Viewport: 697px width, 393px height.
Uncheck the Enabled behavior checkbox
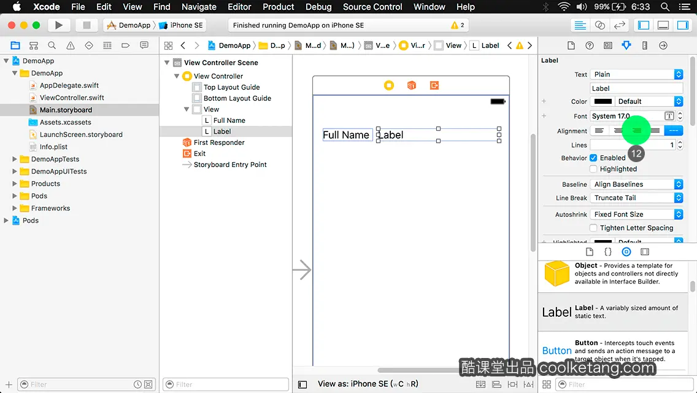[x=593, y=158]
